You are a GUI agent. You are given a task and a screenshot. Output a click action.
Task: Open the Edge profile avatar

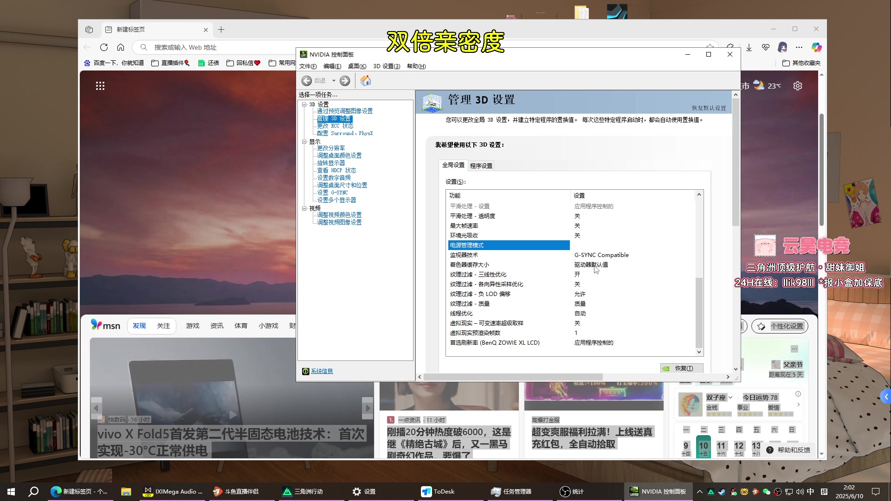pyautogui.click(x=782, y=47)
